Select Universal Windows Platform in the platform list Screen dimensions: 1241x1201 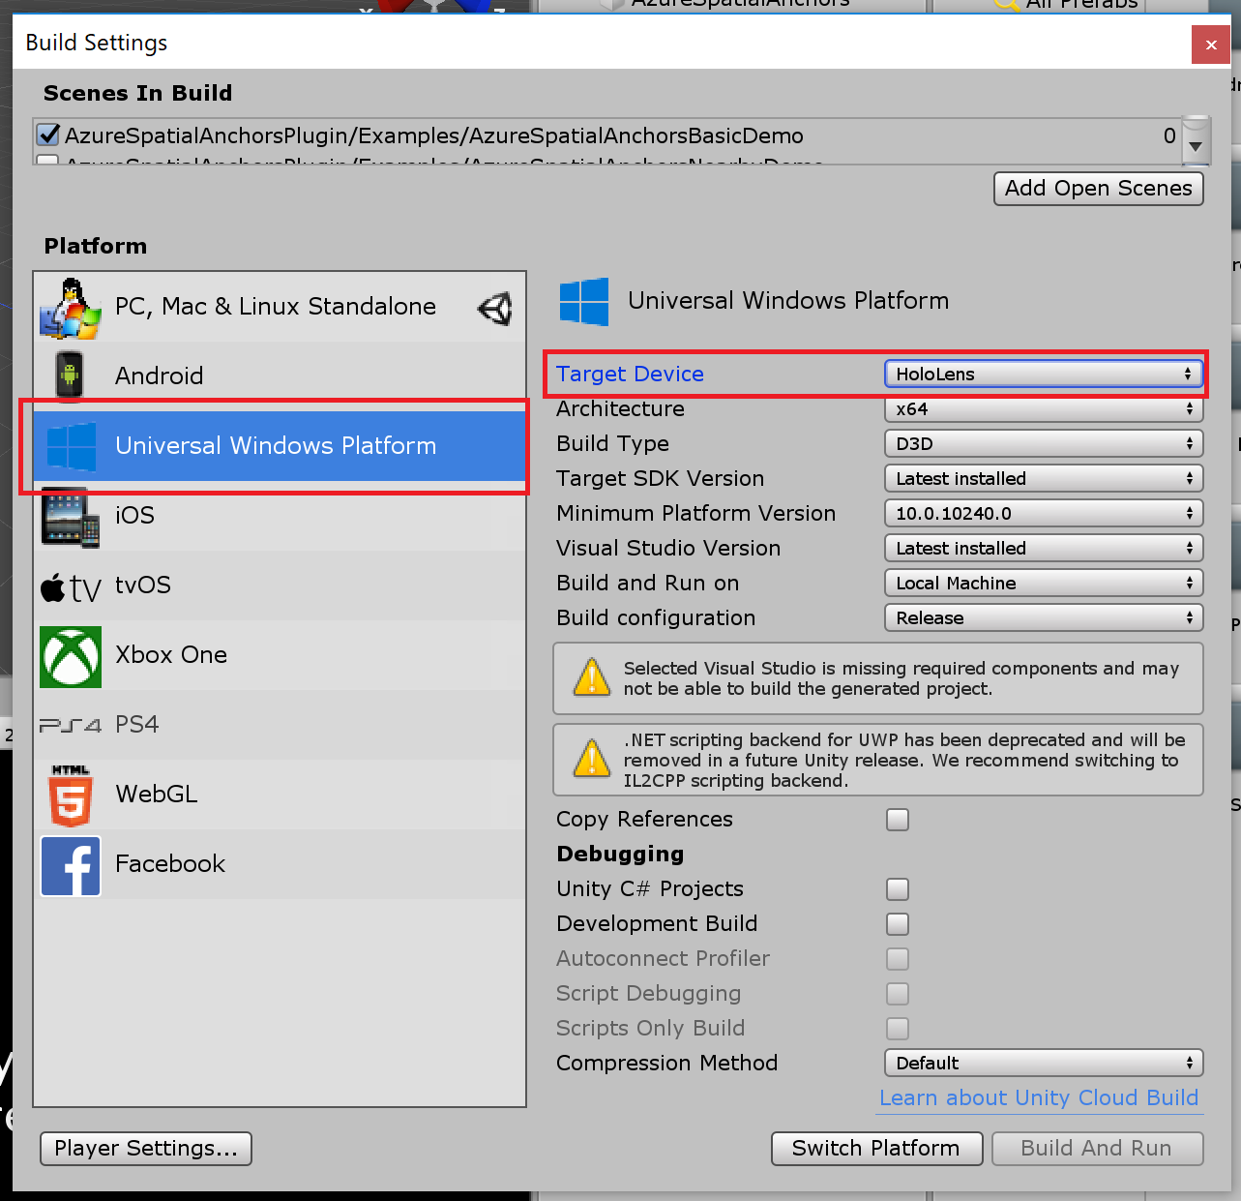276,446
